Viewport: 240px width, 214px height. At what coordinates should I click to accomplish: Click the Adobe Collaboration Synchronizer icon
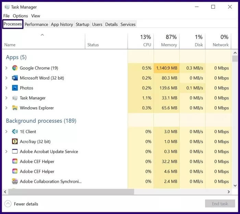[15, 181]
